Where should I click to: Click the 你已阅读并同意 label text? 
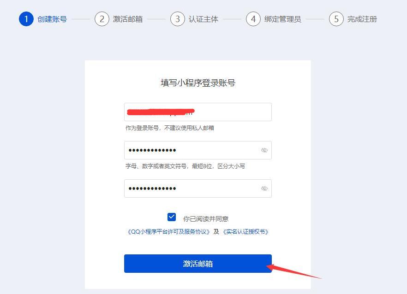(206, 219)
